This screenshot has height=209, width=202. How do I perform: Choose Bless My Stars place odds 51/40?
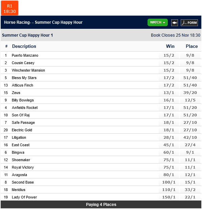pos(190,78)
